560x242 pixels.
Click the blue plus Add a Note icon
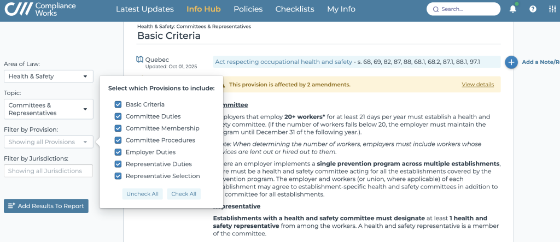511,62
